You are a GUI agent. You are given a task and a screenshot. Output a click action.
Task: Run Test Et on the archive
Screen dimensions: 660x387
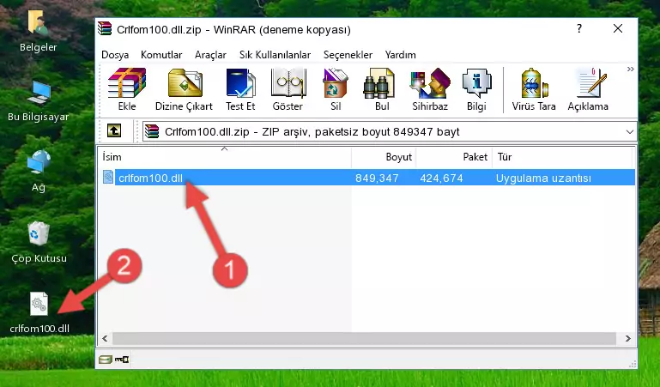[240, 89]
